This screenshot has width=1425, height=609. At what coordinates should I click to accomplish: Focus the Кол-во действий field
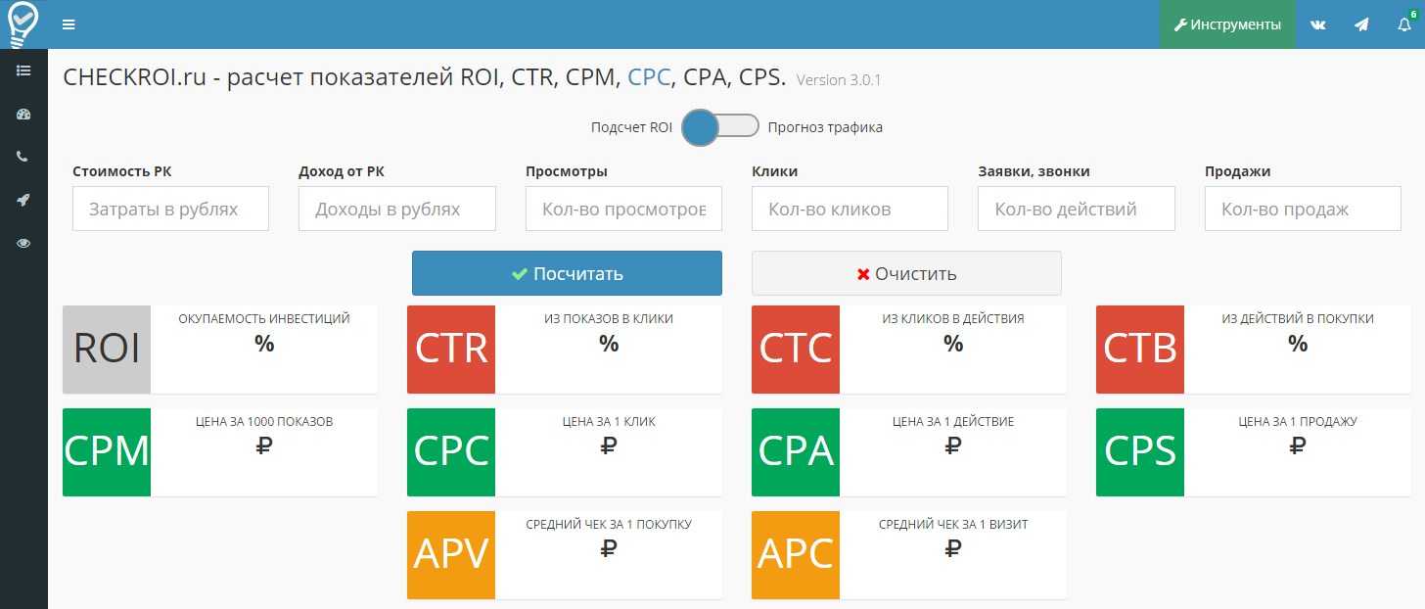point(1077,209)
